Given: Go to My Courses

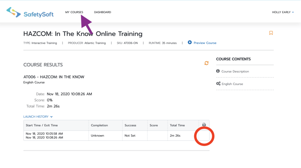Looking at the screenshot, I should [74, 12].
